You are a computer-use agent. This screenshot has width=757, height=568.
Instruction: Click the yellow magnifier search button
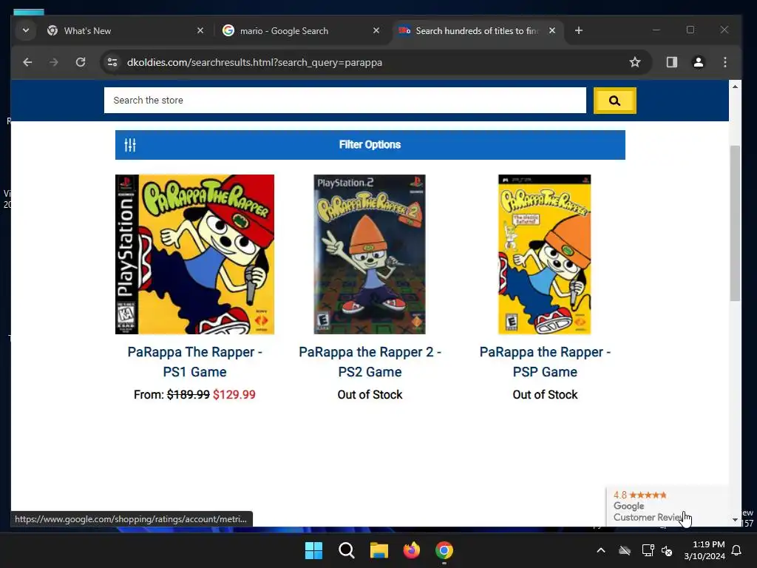tap(614, 101)
